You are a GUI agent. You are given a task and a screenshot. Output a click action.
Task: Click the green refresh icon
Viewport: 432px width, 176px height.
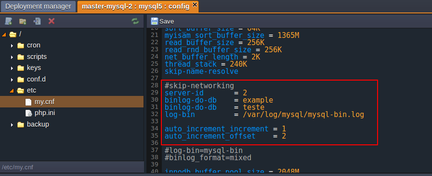pyautogui.click(x=135, y=21)
